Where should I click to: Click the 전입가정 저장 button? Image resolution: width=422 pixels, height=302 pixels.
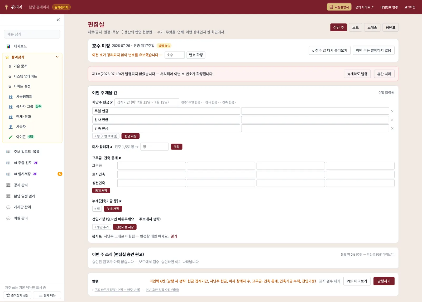[125, 227]
